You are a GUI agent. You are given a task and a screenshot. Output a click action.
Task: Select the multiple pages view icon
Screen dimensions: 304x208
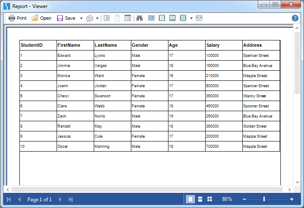pos(183,18)
